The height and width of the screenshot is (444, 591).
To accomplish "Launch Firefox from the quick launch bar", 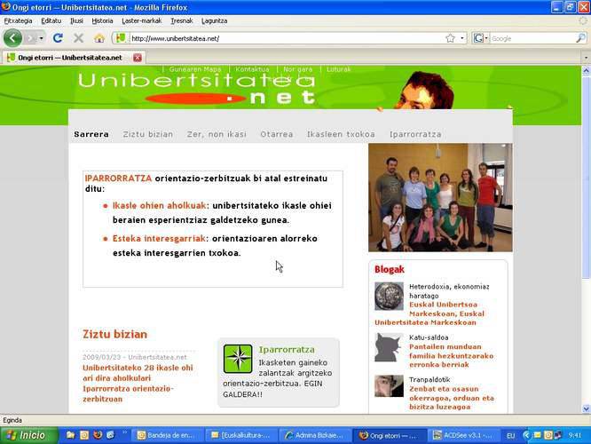I will click(98, 435).
